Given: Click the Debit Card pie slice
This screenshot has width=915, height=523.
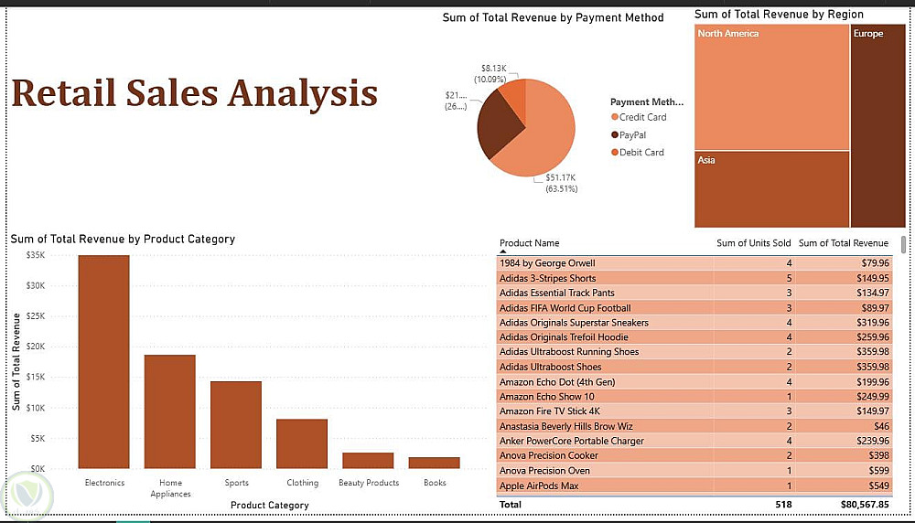Looking at the screenshot, I should 514,96.
